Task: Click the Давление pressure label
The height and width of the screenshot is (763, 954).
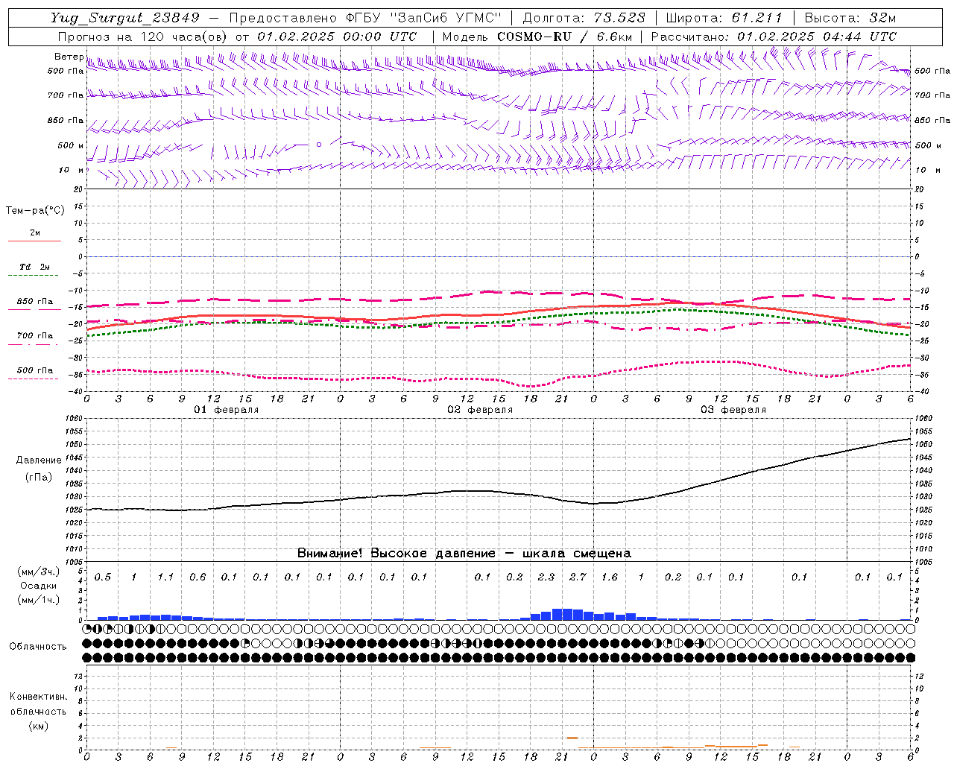Action: click(39, 460)
